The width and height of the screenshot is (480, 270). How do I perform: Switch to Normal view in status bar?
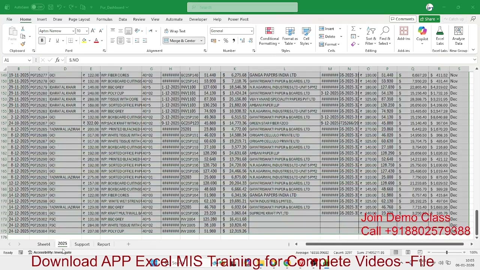click(396, 252)
